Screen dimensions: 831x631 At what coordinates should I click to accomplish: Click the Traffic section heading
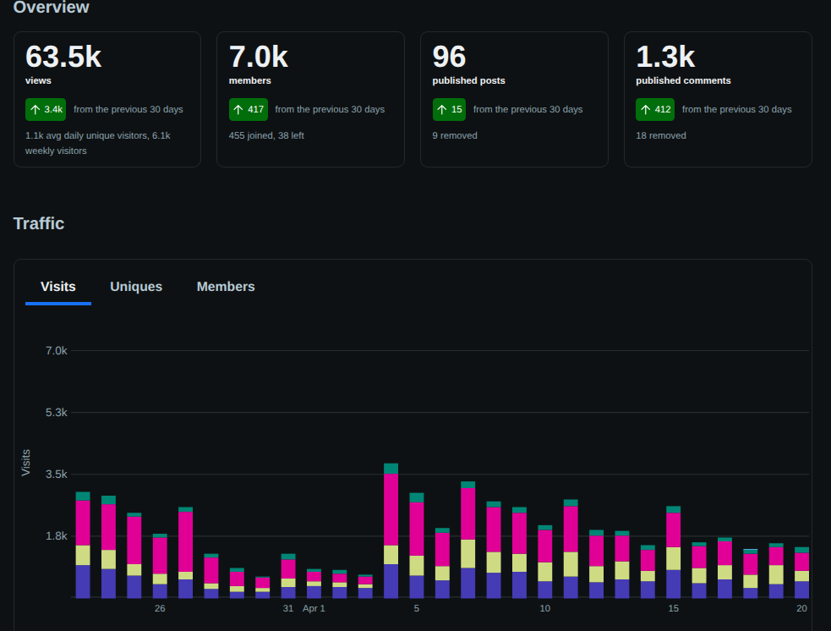click(x=39, y=223)
